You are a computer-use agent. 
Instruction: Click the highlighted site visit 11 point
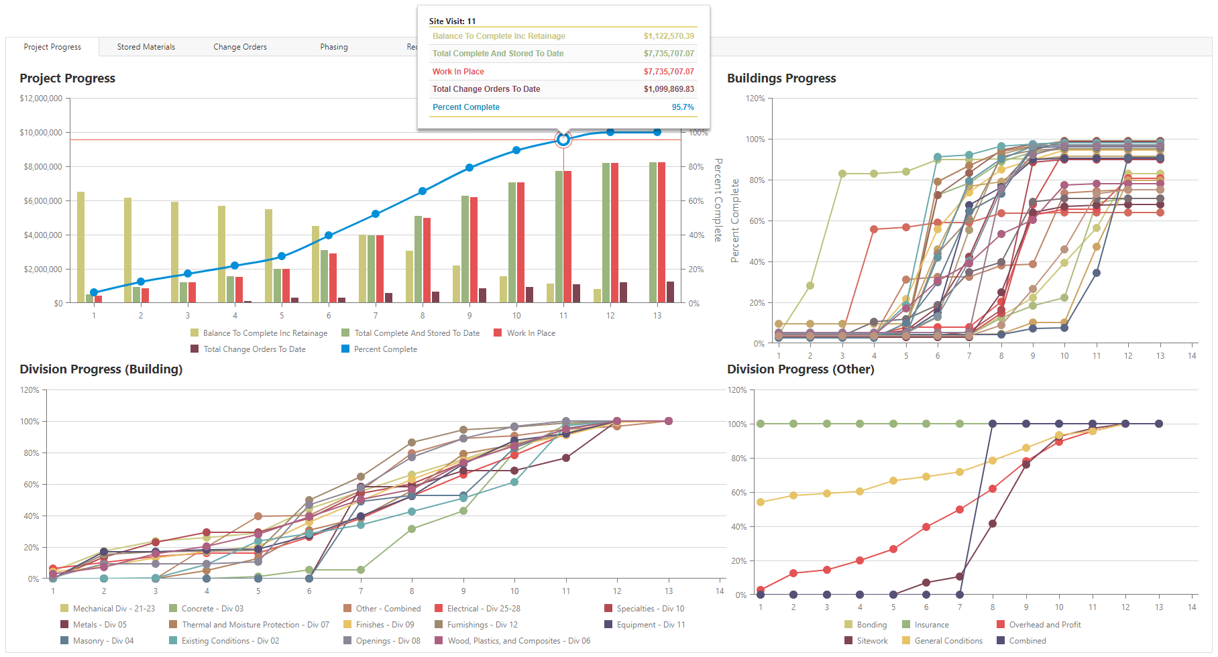563,139
